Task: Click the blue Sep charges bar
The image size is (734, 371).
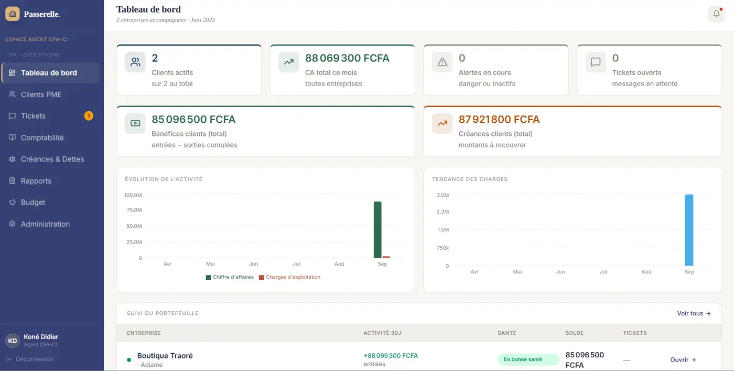Action: (x=689, y=230)
